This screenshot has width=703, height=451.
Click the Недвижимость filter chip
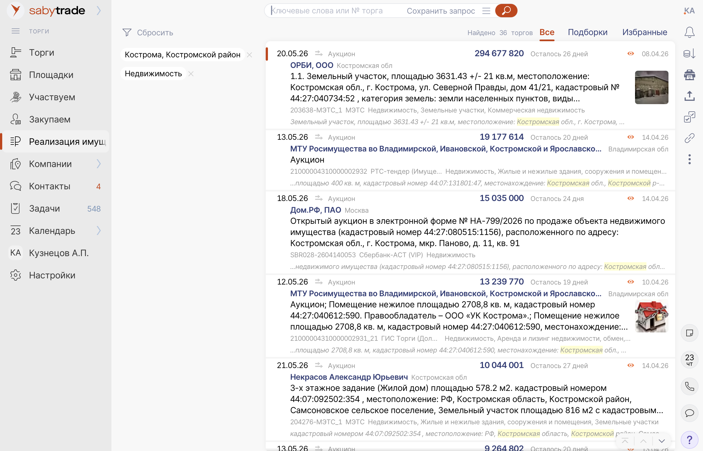point(153,73)
